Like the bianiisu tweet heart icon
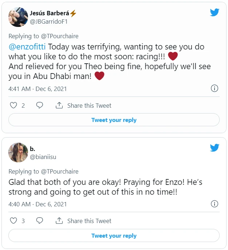228x250 pixels. 13,221
